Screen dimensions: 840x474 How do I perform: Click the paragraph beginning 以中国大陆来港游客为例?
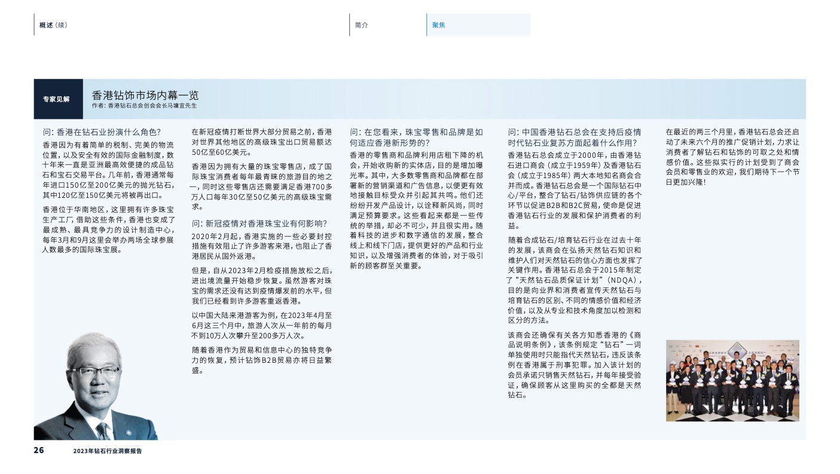pos(262,325)
